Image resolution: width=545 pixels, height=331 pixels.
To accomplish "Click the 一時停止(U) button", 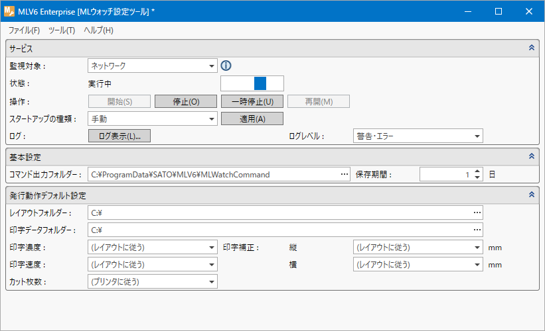I will (x=252, y=101).
